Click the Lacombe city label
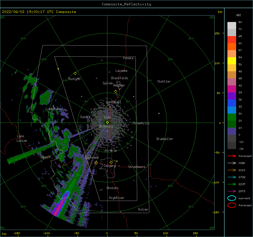The height and width of the screenshot is (237, 253). (121, 71)
